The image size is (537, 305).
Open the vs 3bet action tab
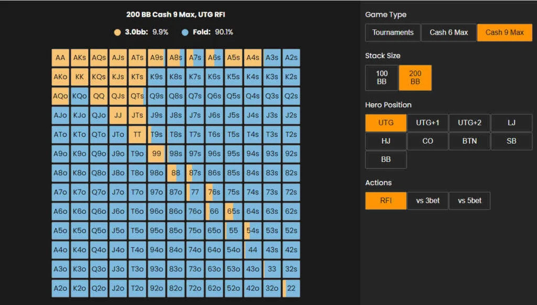pos(427,201)
